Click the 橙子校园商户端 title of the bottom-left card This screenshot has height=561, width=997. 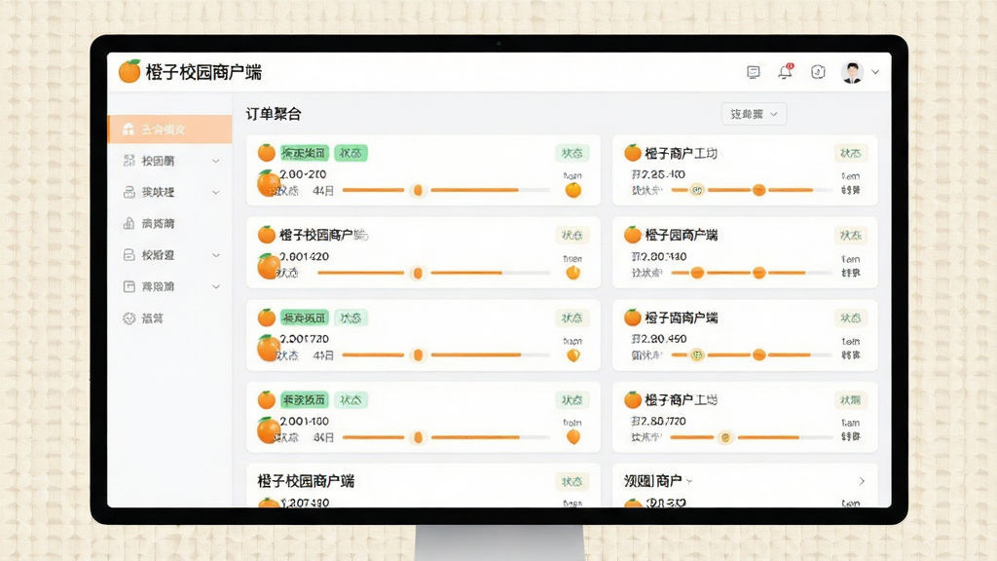pos(306,481)
